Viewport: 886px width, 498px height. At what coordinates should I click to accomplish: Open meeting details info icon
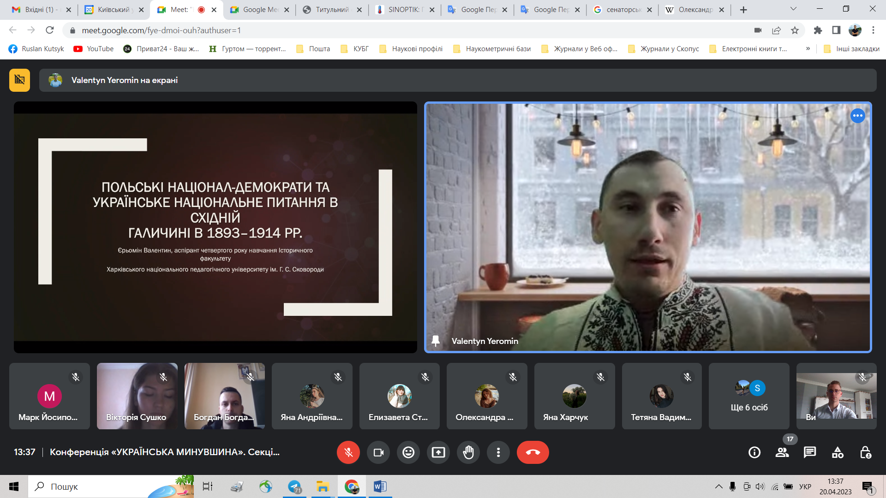(x=754, y=452)
